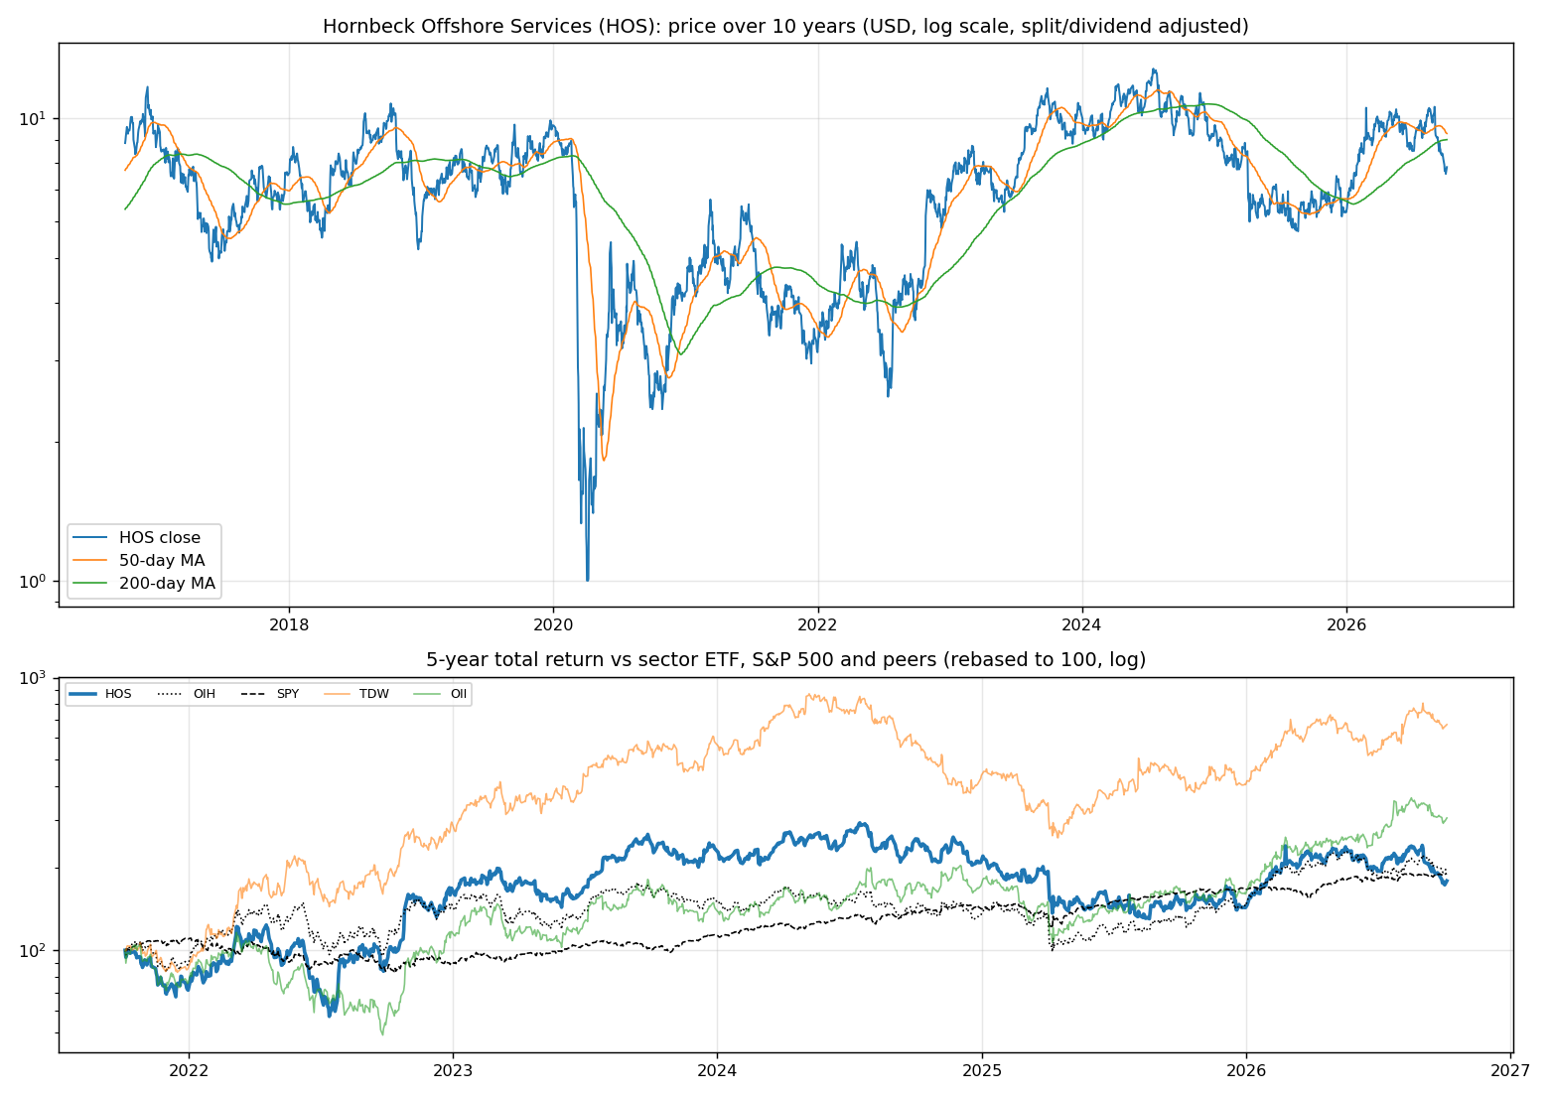Click the green line sample beside '200-day MA'
Screen dimensions: 1549x1097
91,584
